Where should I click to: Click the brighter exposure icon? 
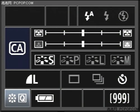pyautogui.click(x=127, y=44)
